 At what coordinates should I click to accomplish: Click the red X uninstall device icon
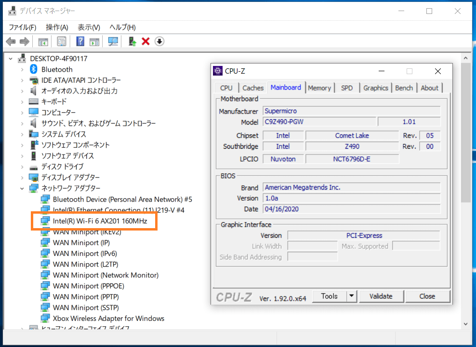coord(145,41)
